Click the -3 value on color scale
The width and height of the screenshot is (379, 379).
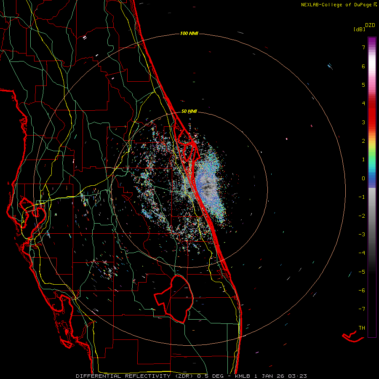pyautogui.click(x=362, y=235)
